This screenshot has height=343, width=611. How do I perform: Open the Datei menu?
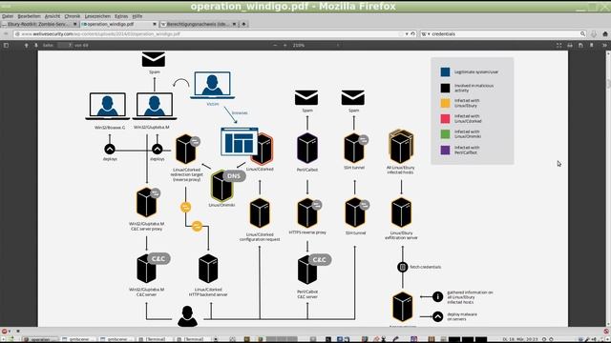point(8,16)
